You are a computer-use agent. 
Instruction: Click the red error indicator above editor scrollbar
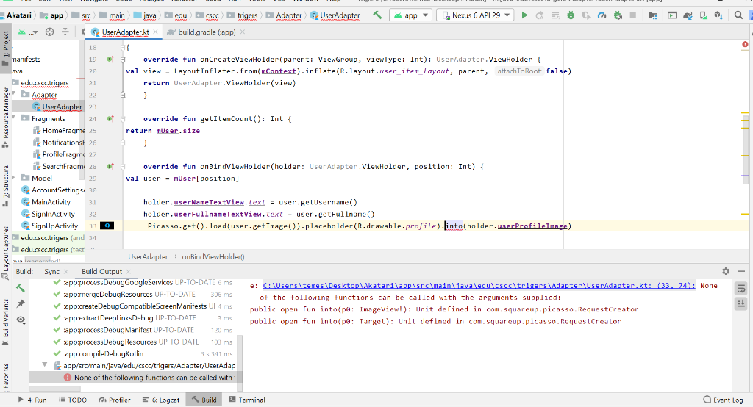[x=745, y=45]
